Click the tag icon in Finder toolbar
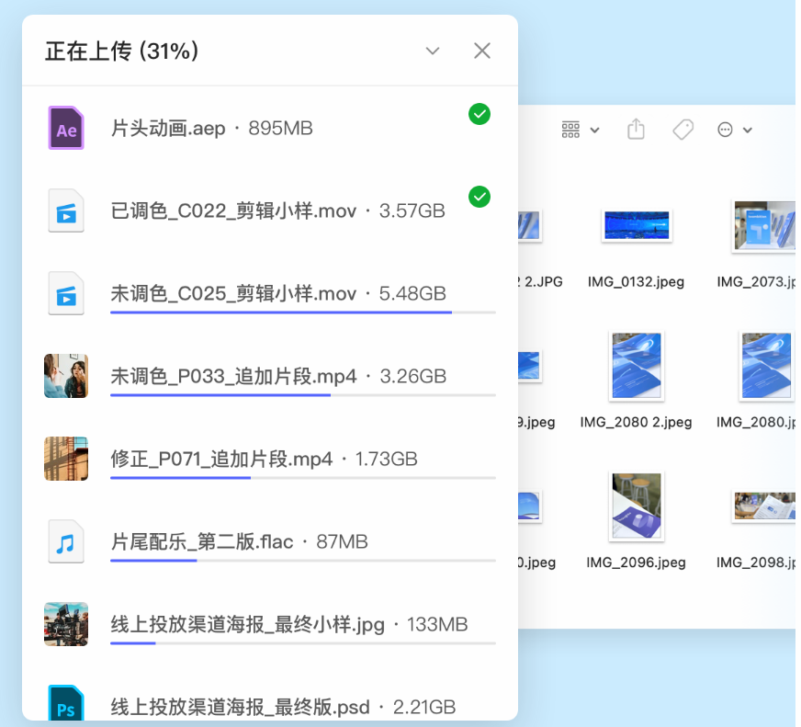This screenshot has width=801, height=727. (x=683, y=130)
